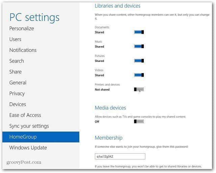Open General settings
216x173 pixels.
click(x=18, y=82)
